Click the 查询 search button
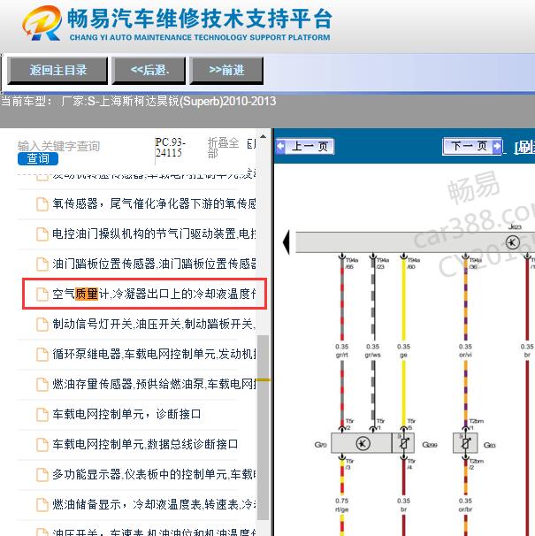The image size is (535, 536). 38,158
